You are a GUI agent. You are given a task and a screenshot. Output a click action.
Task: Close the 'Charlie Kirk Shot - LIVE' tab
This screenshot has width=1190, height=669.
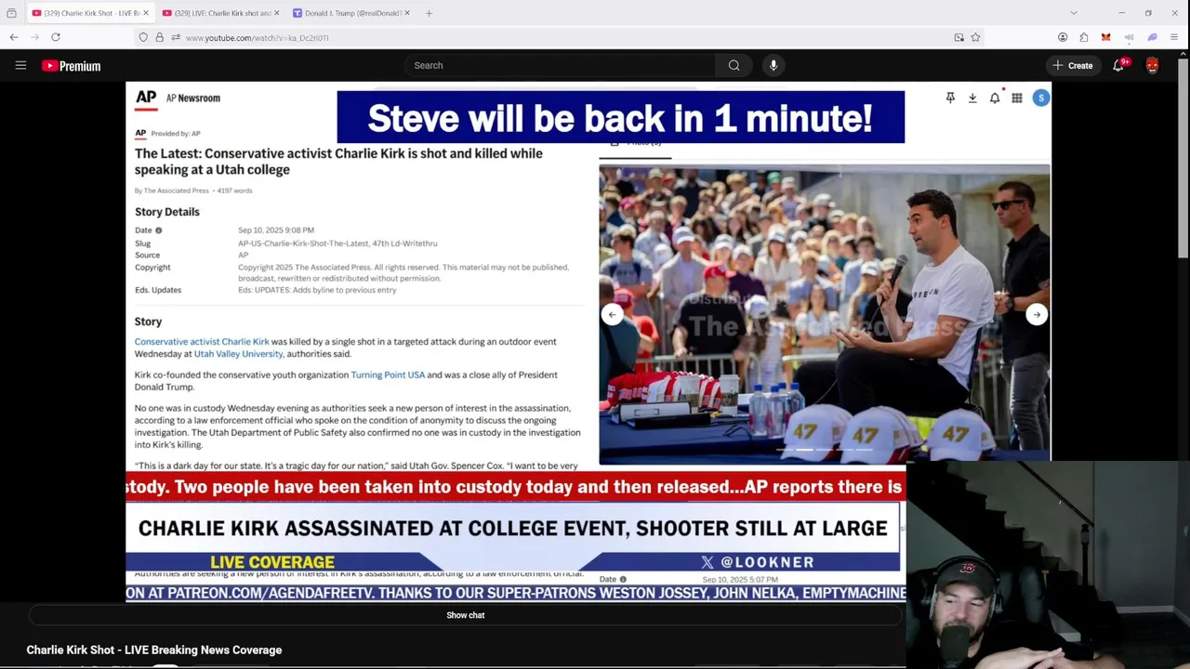tap(146, 13)
